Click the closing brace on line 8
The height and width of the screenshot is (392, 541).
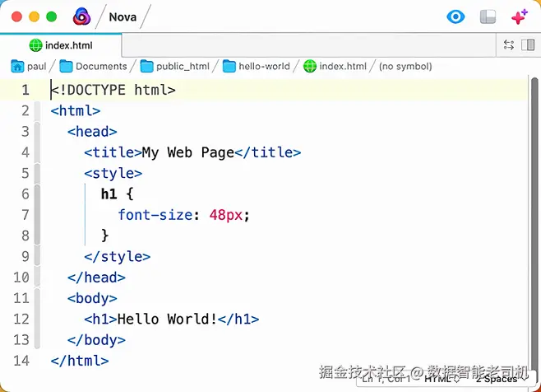[105, 236]
